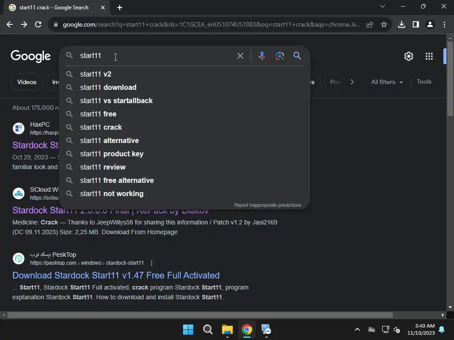The height and width of the screenshot is (340, 454).
Task: Bookmark this page with the star icon
Action: pos(384,25)
